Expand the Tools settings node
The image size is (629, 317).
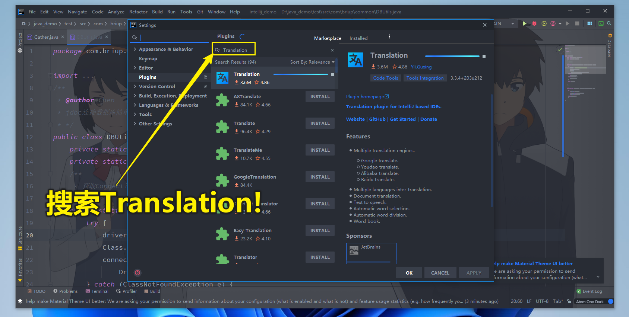pos(135,114)
